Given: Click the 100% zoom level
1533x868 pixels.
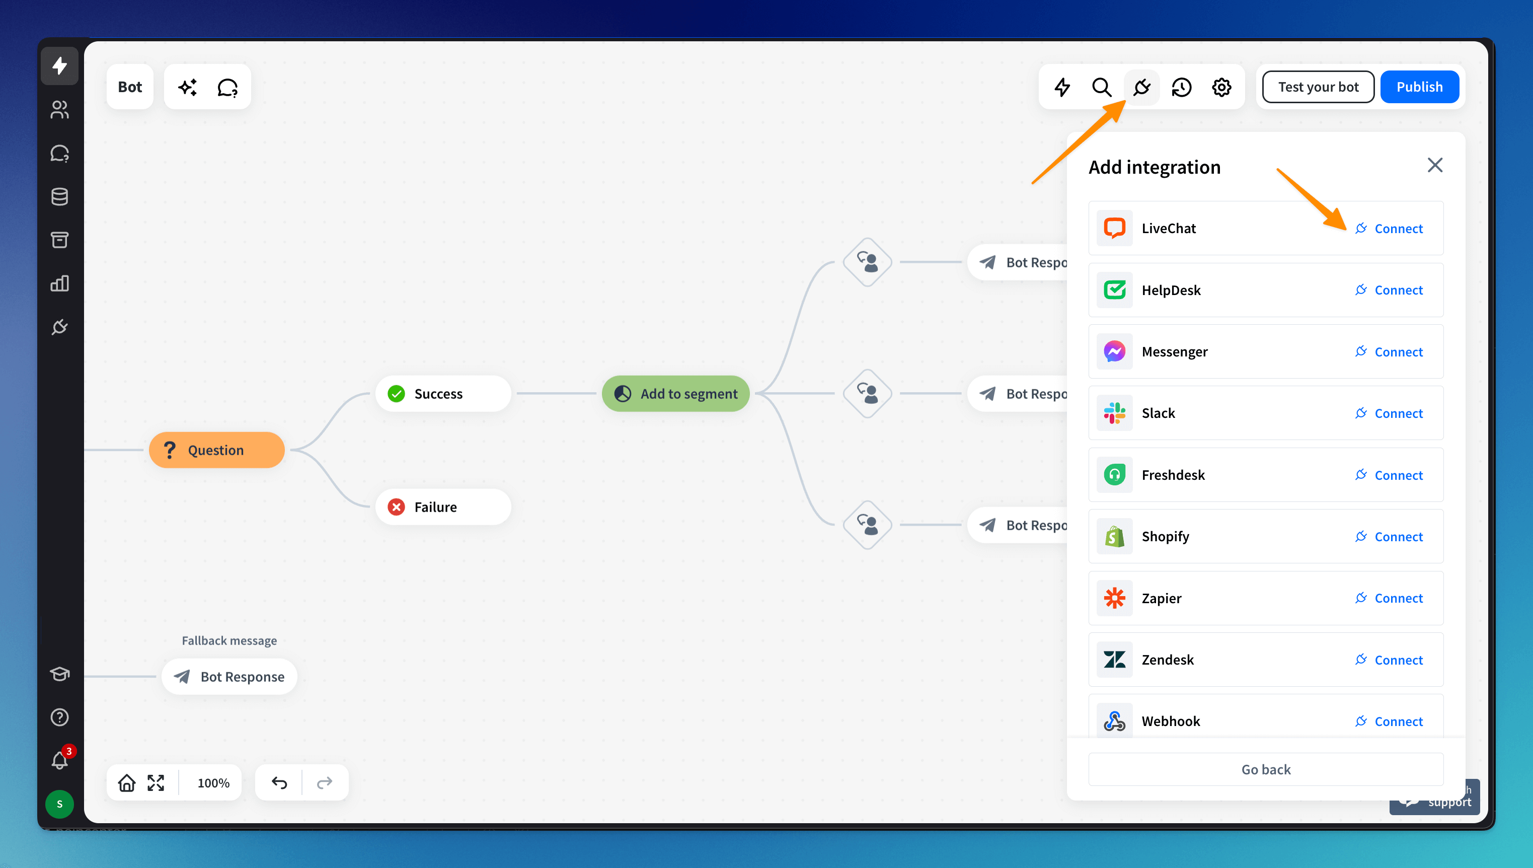Looking at the screenshot, I should 213,783.
